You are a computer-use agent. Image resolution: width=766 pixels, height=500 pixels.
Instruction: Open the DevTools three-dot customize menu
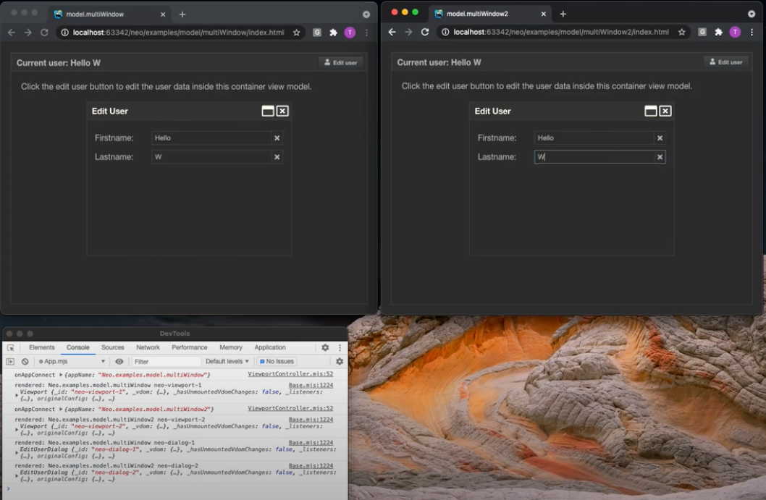click(340, 347)
